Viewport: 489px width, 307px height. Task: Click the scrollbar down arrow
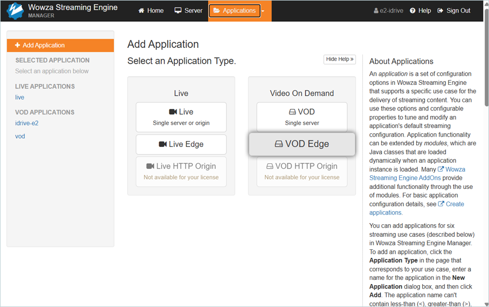(x=486, y=304)
